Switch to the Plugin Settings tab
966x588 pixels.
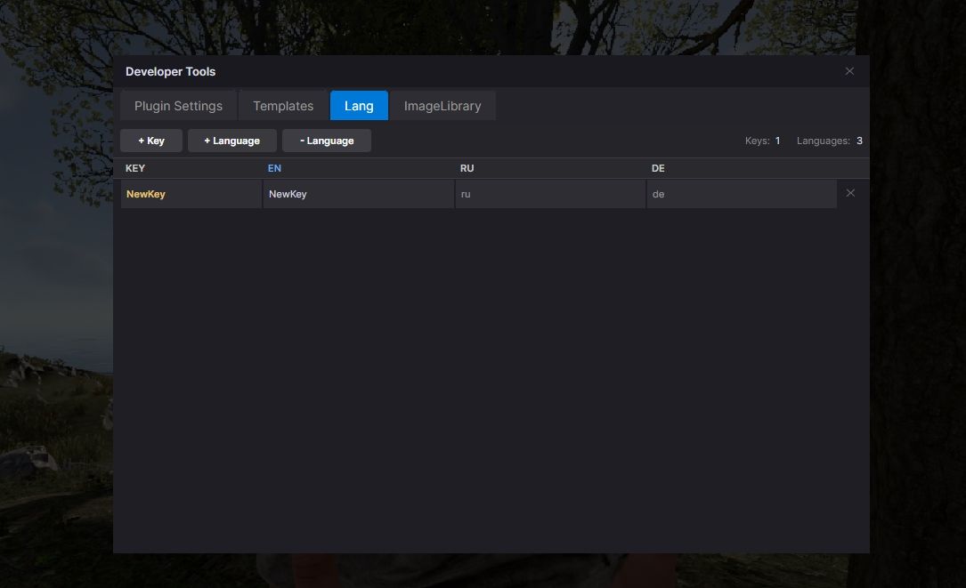point(178,105)
